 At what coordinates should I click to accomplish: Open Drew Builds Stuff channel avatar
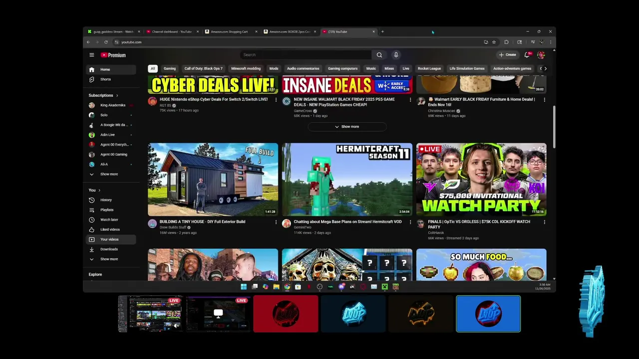coord(152,223)
